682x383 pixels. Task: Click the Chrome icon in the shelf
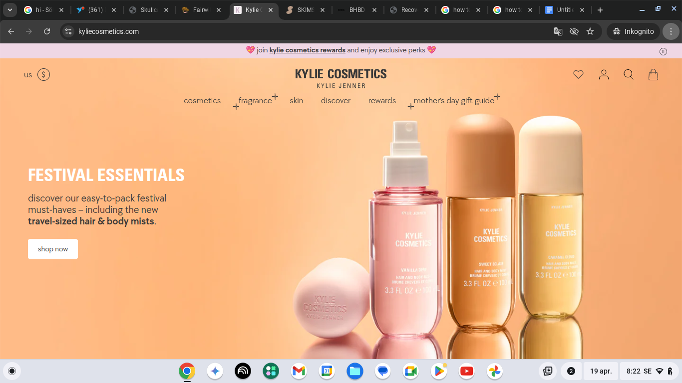pyautogui.click(x=187, y=371)
